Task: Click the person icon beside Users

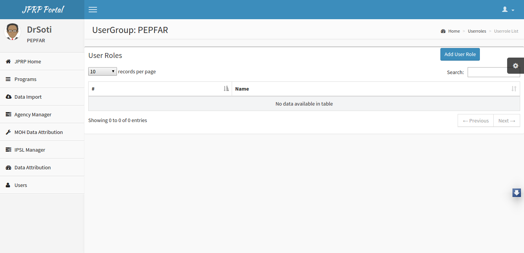Action: tap(8, 185)
